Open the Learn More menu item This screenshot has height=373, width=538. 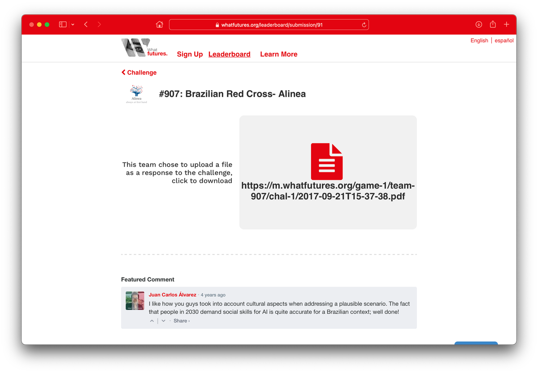(279, 54)
